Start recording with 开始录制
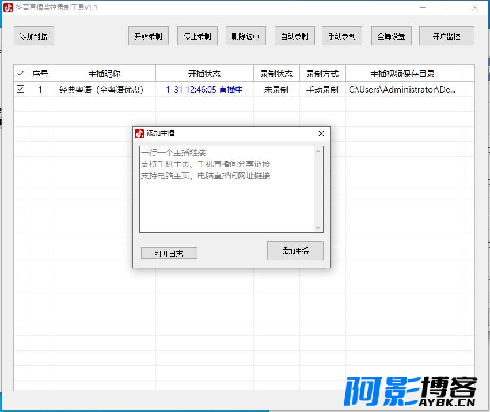Screen dimensions: 490x412 tap(149, 36)
